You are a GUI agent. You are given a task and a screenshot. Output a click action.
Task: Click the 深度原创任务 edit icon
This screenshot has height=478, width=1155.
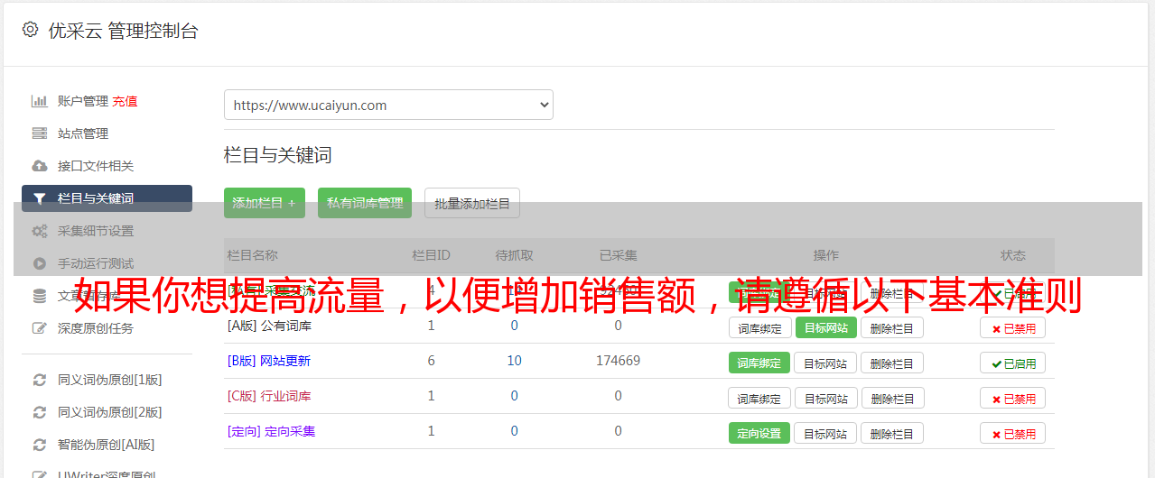pyautogui.click(x=40, y=328)
